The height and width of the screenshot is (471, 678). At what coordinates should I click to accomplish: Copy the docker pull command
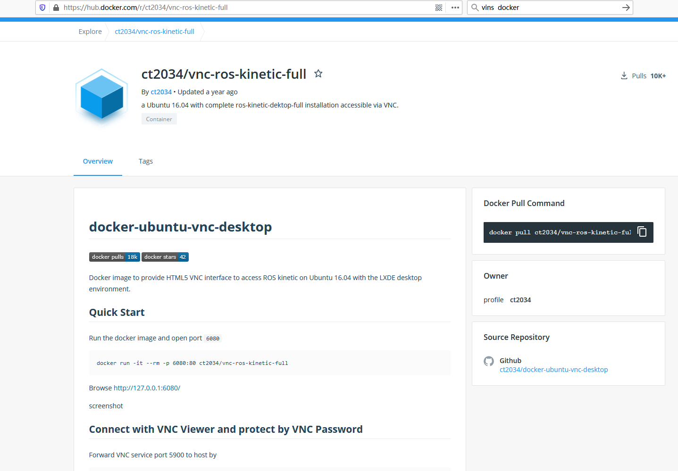pos(642,231)
